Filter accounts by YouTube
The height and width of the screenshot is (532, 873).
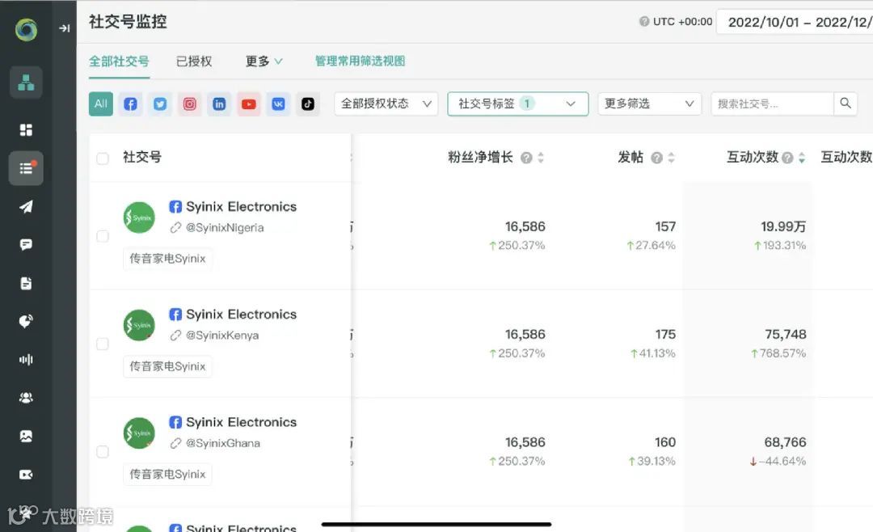coord(248,104)
